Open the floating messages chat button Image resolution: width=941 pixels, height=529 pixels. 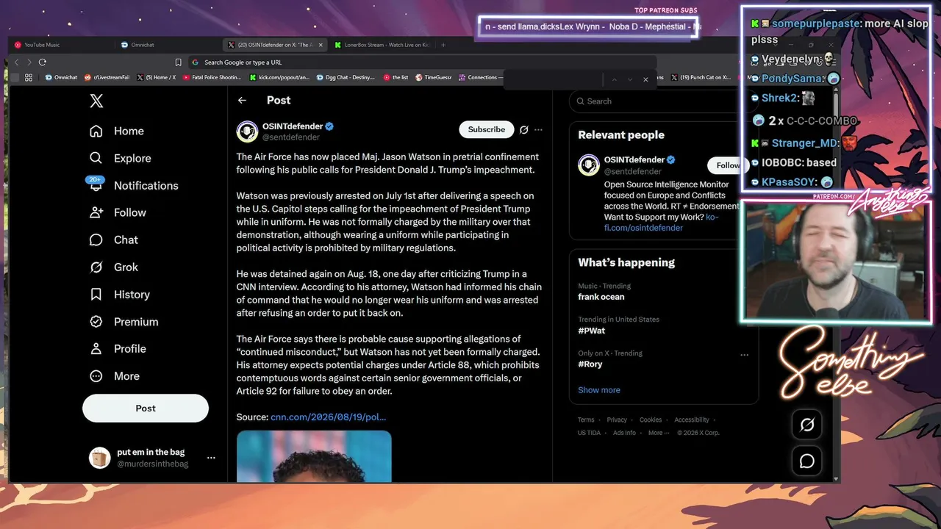807,461
